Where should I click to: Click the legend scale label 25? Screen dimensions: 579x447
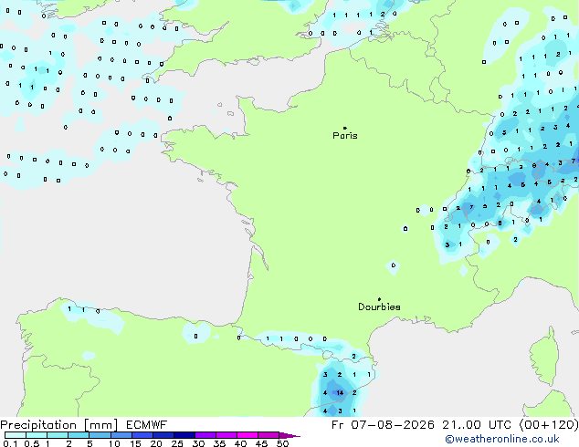(177, 443)
